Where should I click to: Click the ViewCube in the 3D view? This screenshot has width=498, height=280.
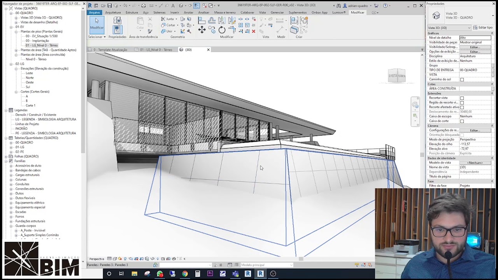click(x=397, y=76)
